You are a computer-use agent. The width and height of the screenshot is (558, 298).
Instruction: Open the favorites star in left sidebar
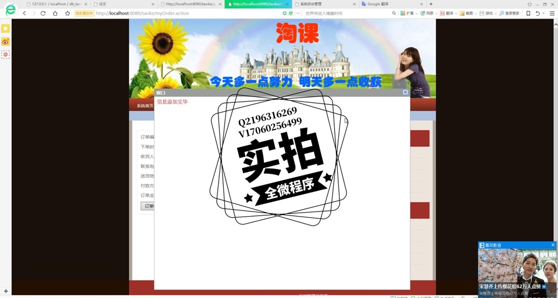[x=5, y=28]
